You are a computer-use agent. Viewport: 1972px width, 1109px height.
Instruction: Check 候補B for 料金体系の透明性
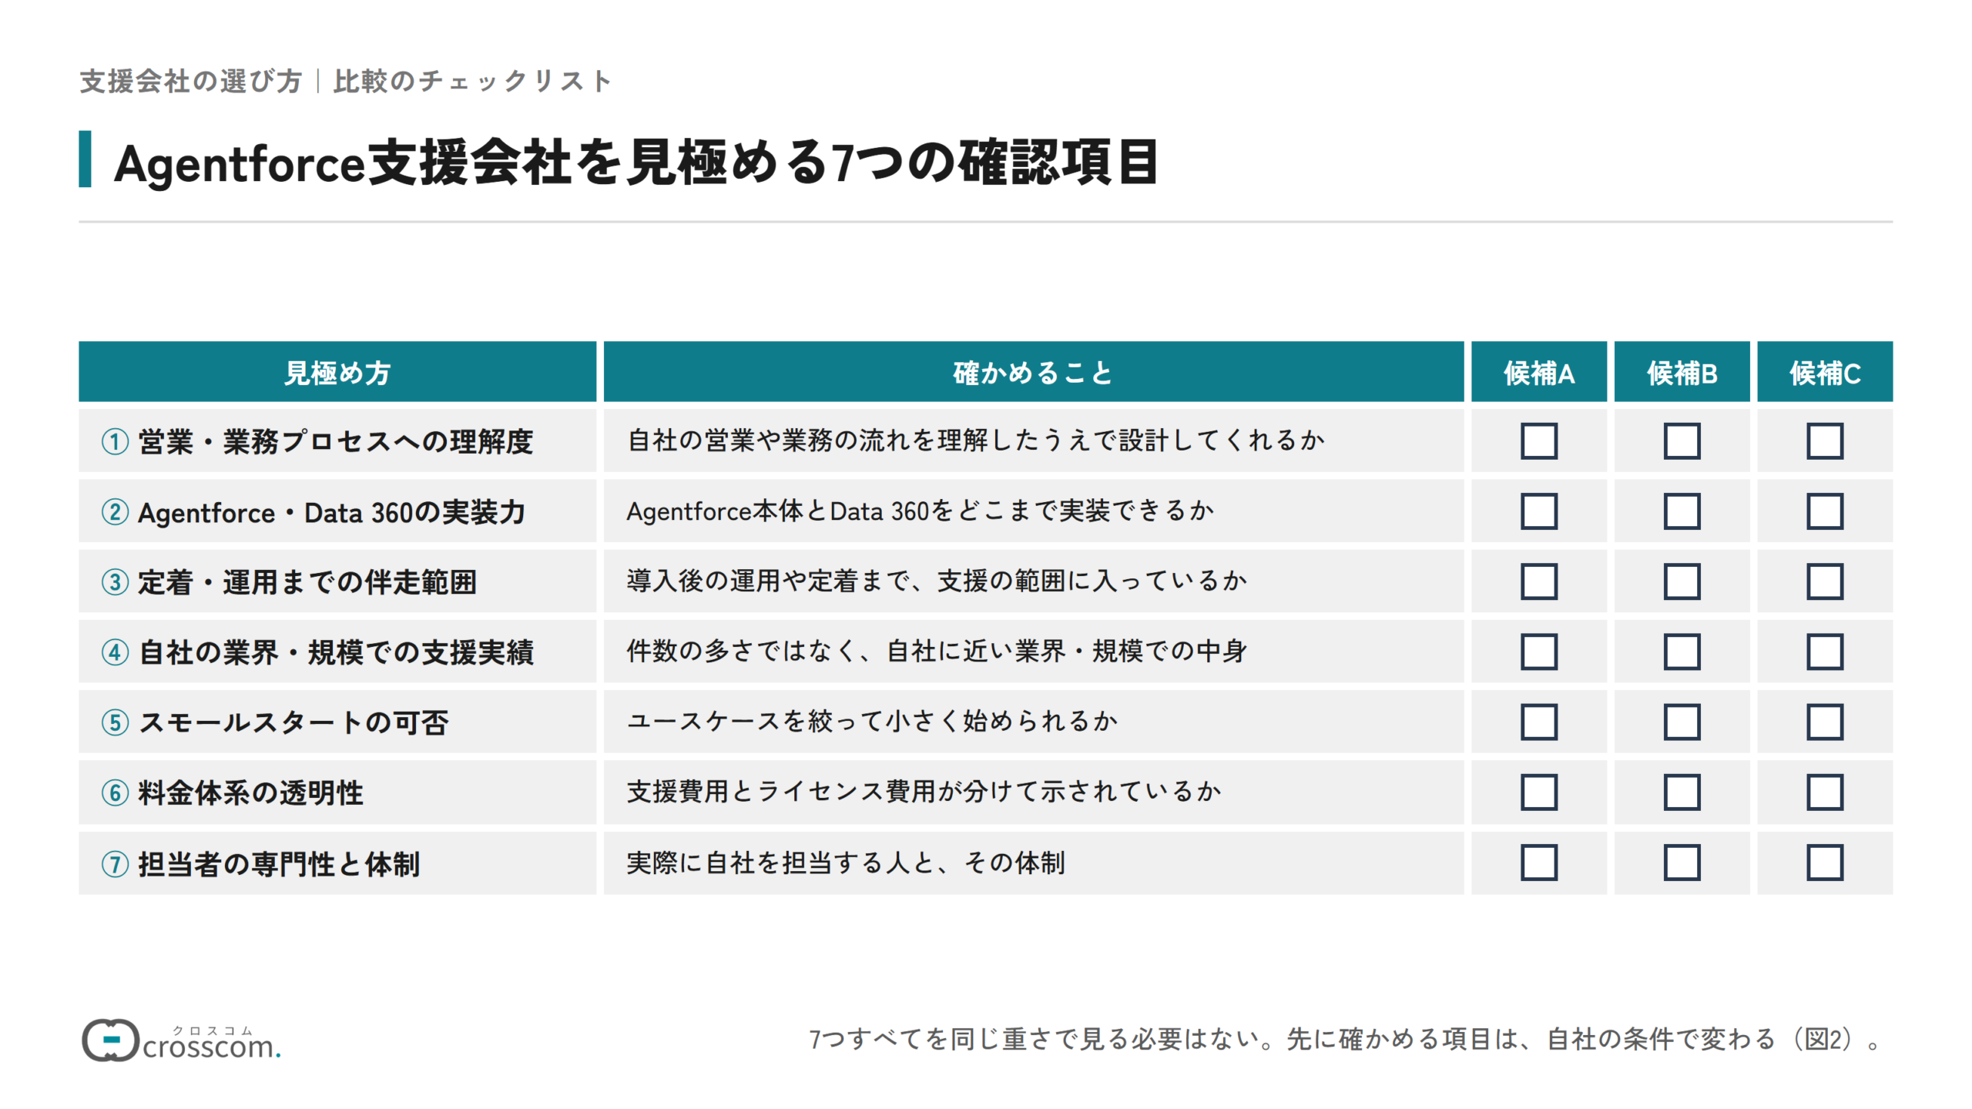coord(1682,792)
